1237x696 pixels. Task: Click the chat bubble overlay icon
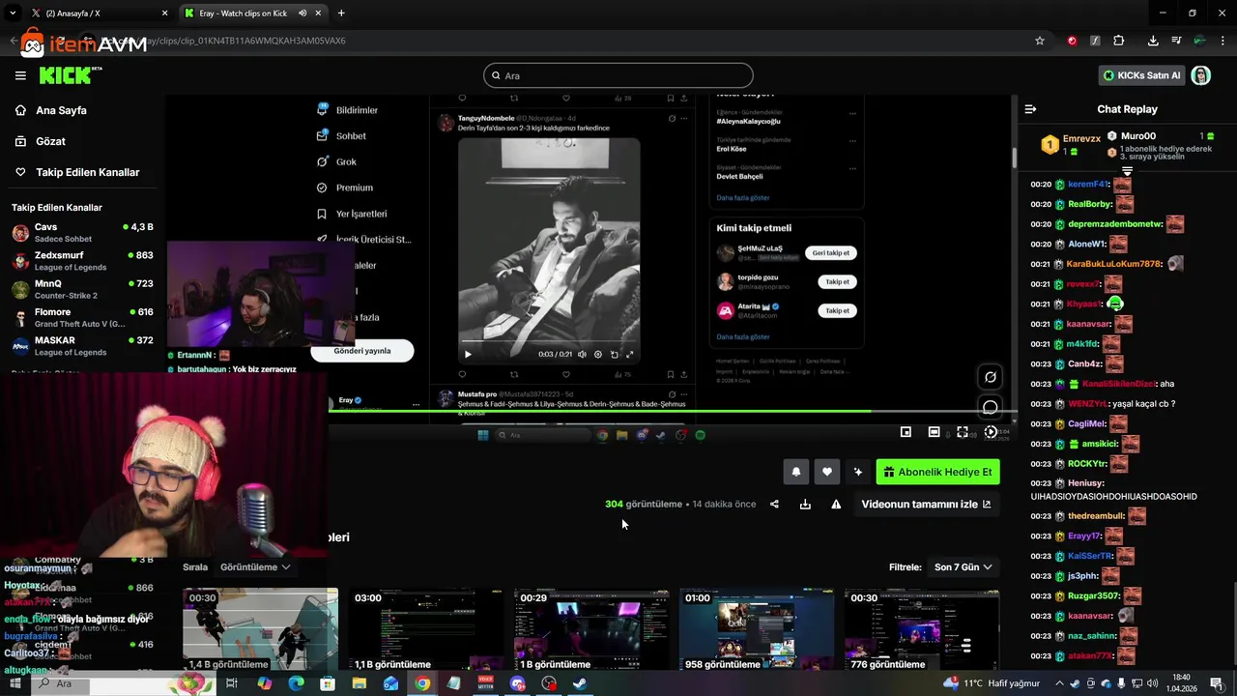click(990, 408)
